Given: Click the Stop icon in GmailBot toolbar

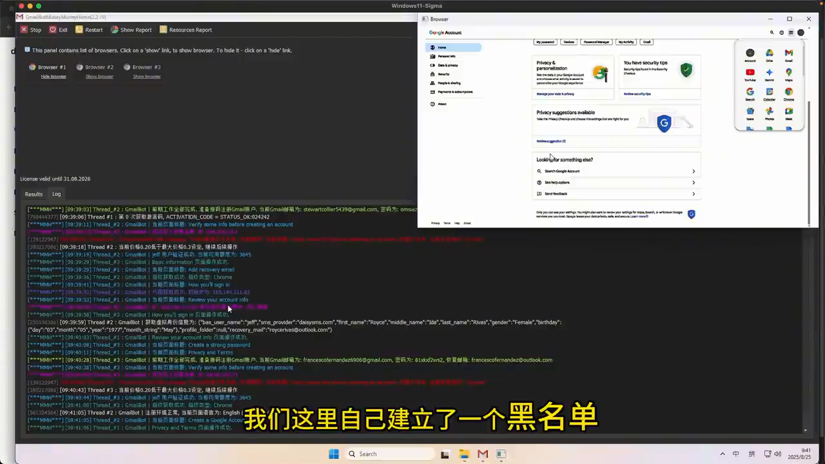Looking at the screenshot, I should (24, 30).
